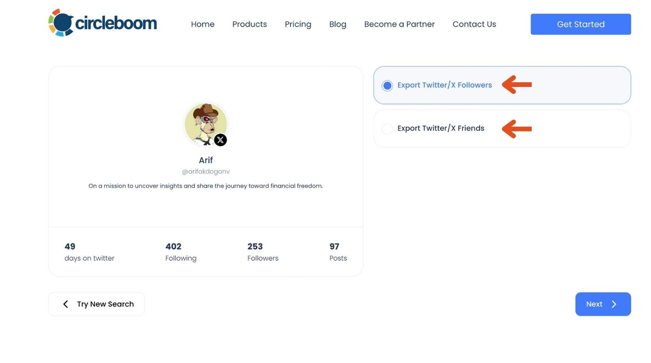Choose the Export Twitter/X Friends option card
651x363 pixels.
[502, 129]
